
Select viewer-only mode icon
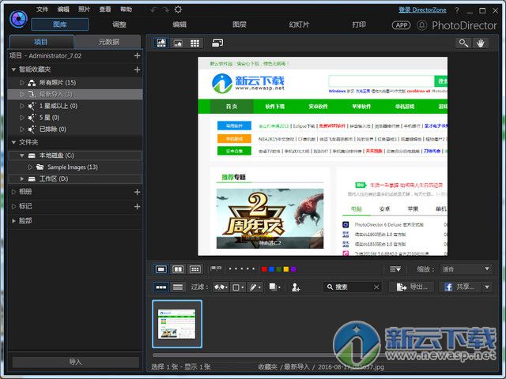point(178,43)
